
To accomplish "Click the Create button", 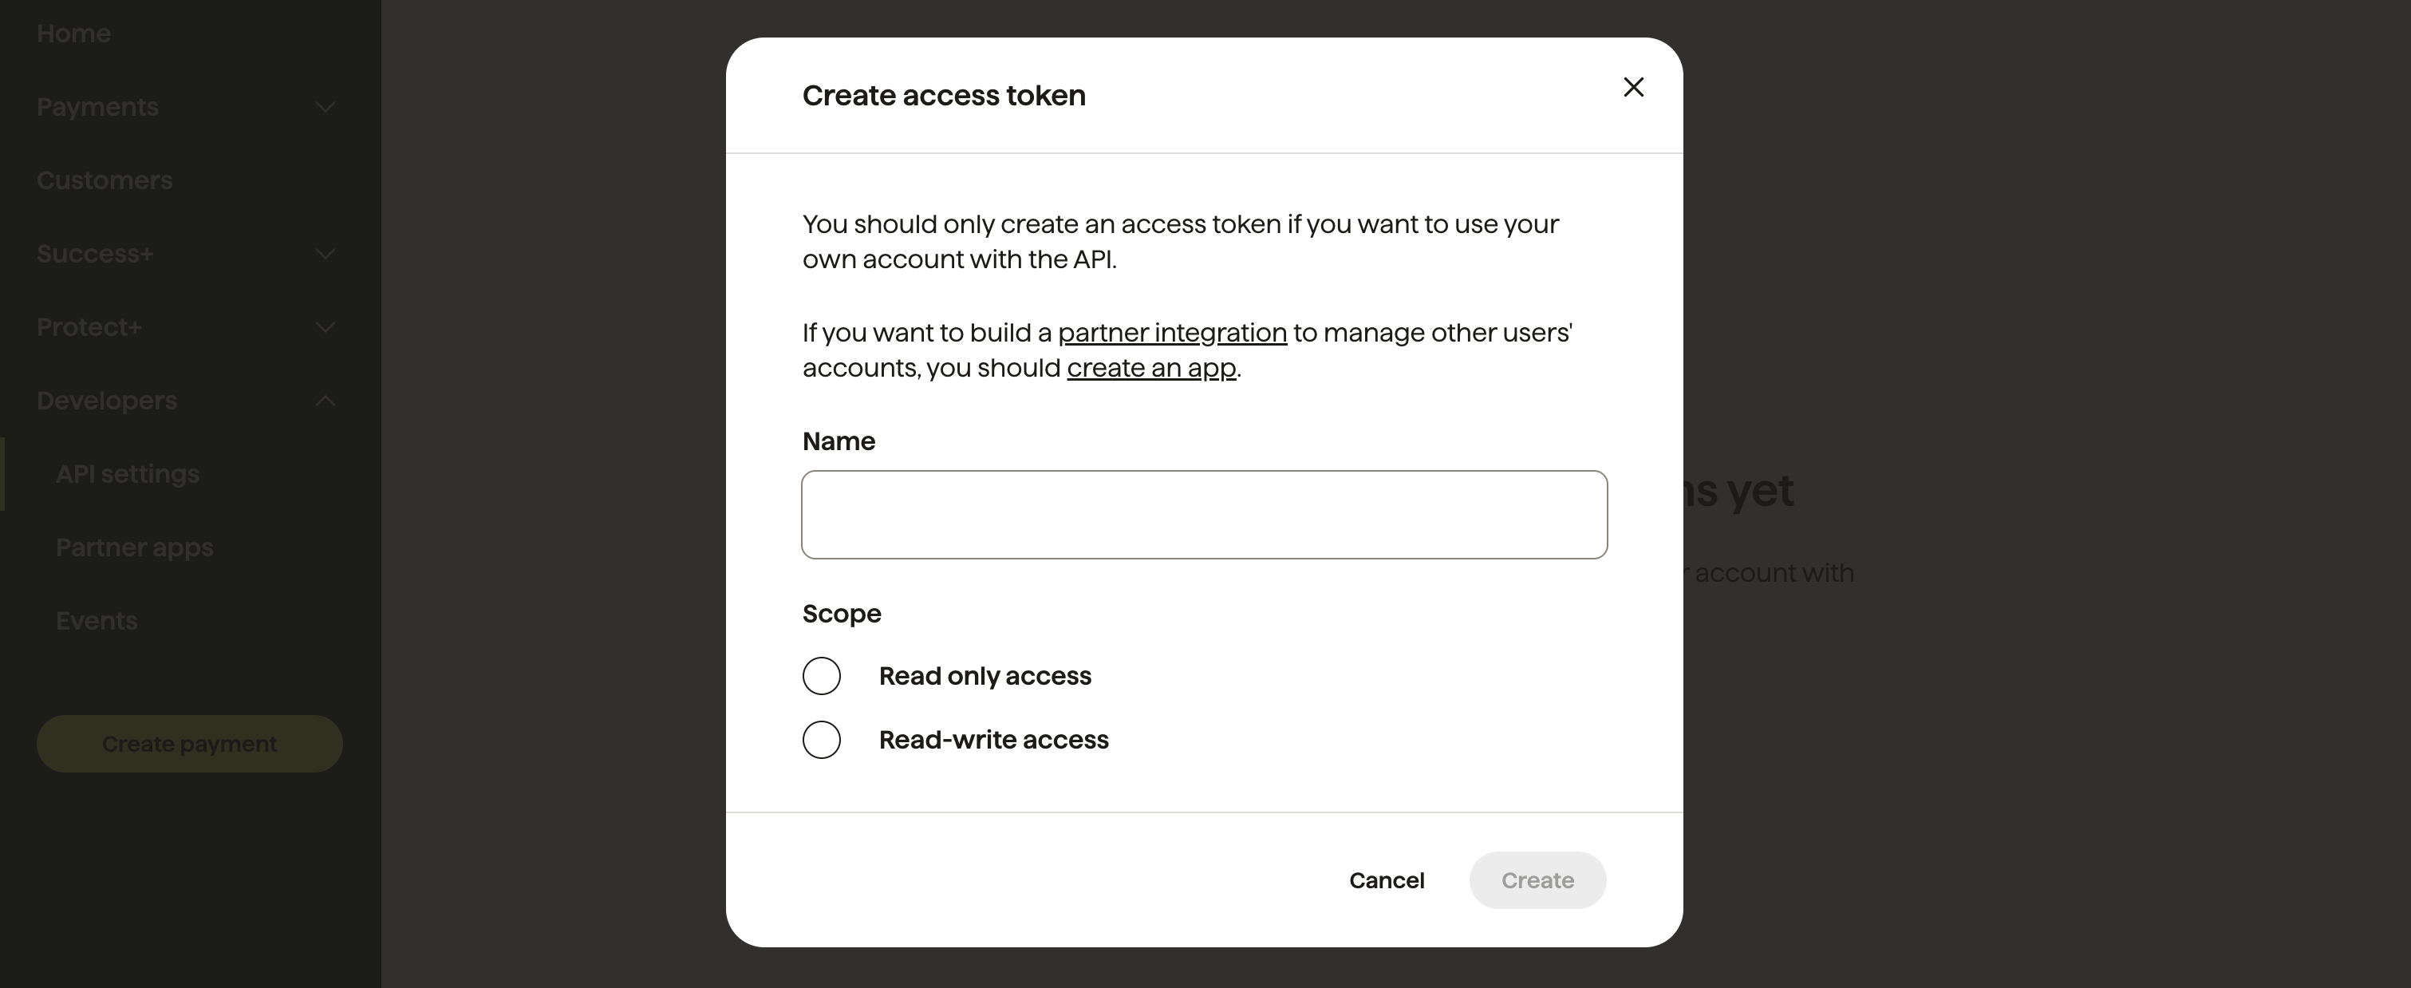I will [1537, 879].
